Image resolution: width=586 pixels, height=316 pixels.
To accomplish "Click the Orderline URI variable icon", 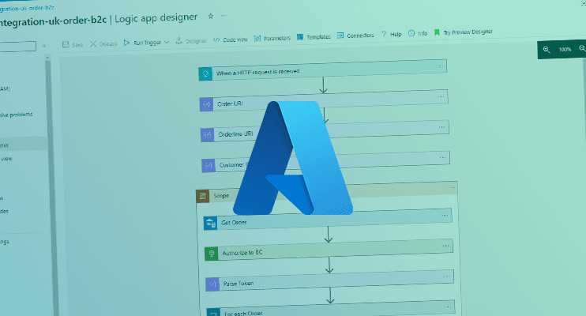I will coord(208,135).
